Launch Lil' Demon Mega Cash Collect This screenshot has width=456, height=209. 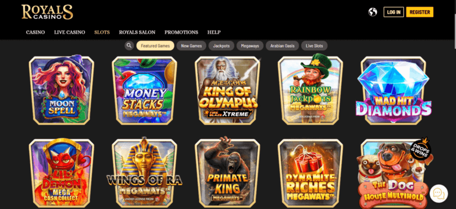tap(61, 173)
